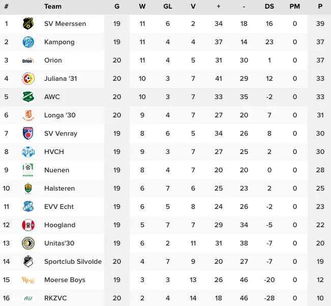Click the Kampong blue club crest
This screenshot has height=306, width=331.
pyautogui.click(x=28, y=42)
